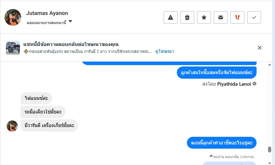Click the help icon beside Piyathida Lanoi
This screenshot has width=275, height=165.
[x=254, y=84]
